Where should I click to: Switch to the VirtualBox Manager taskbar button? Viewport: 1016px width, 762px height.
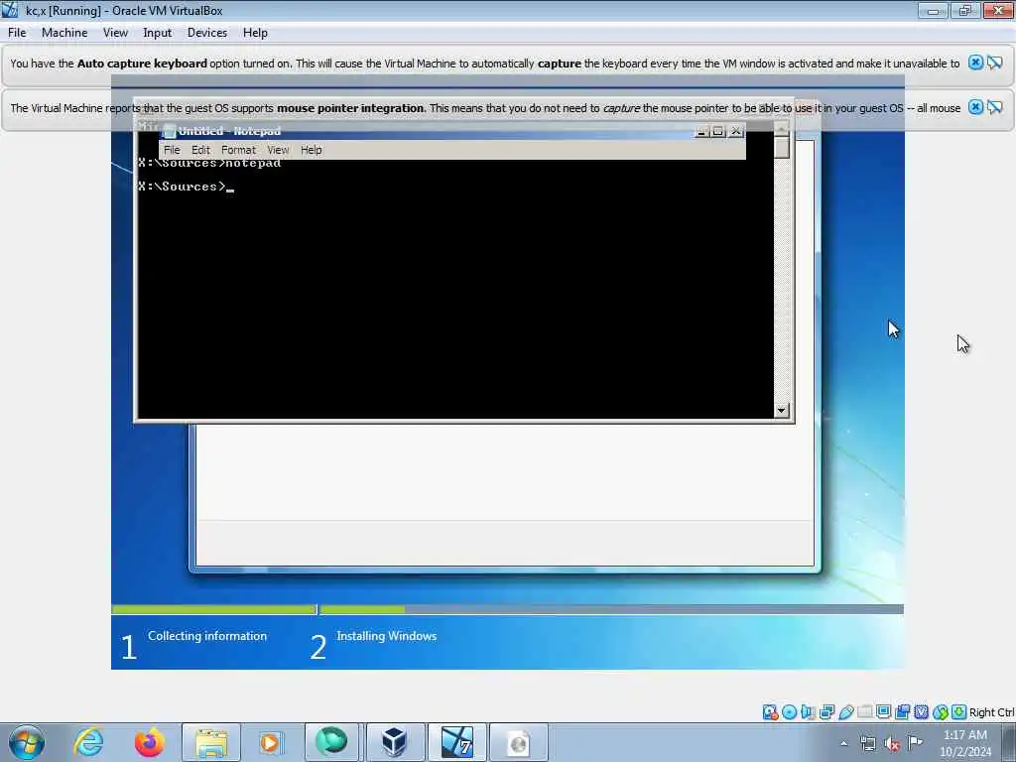tap(394, 742)
